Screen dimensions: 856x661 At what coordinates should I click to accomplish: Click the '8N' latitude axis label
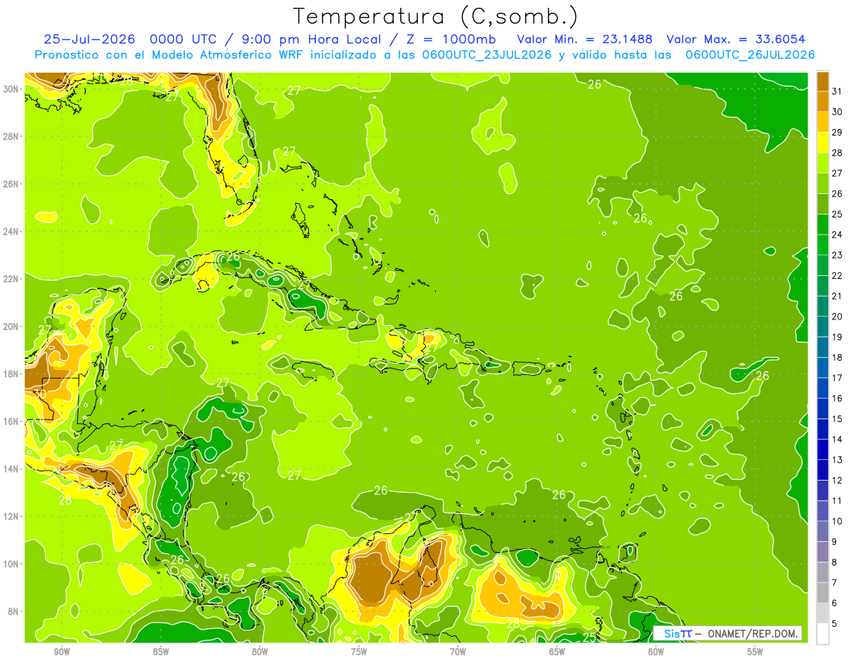[x=14, y=612]
